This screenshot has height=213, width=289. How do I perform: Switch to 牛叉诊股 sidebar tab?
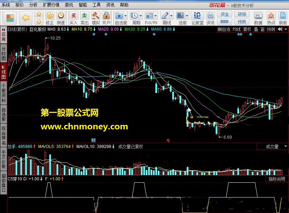3,159
